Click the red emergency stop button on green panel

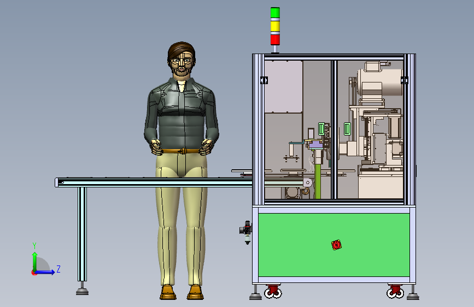(x=336, y=245)
